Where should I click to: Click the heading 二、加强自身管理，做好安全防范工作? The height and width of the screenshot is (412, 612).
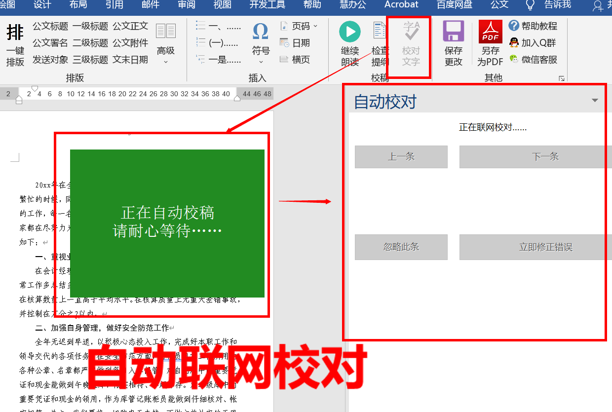102,328
